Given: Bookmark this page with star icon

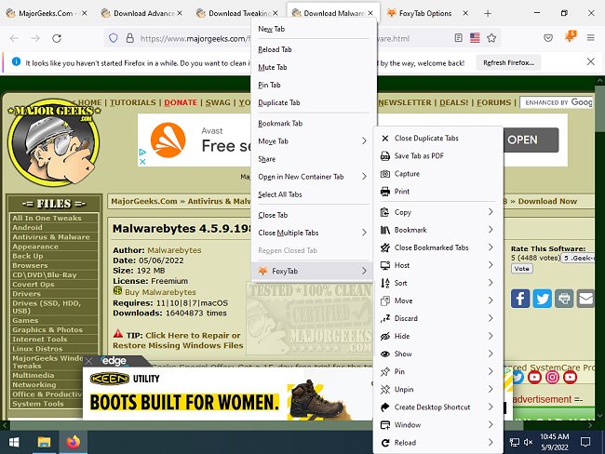Looking at the screenshot, I should coord(491,38).
